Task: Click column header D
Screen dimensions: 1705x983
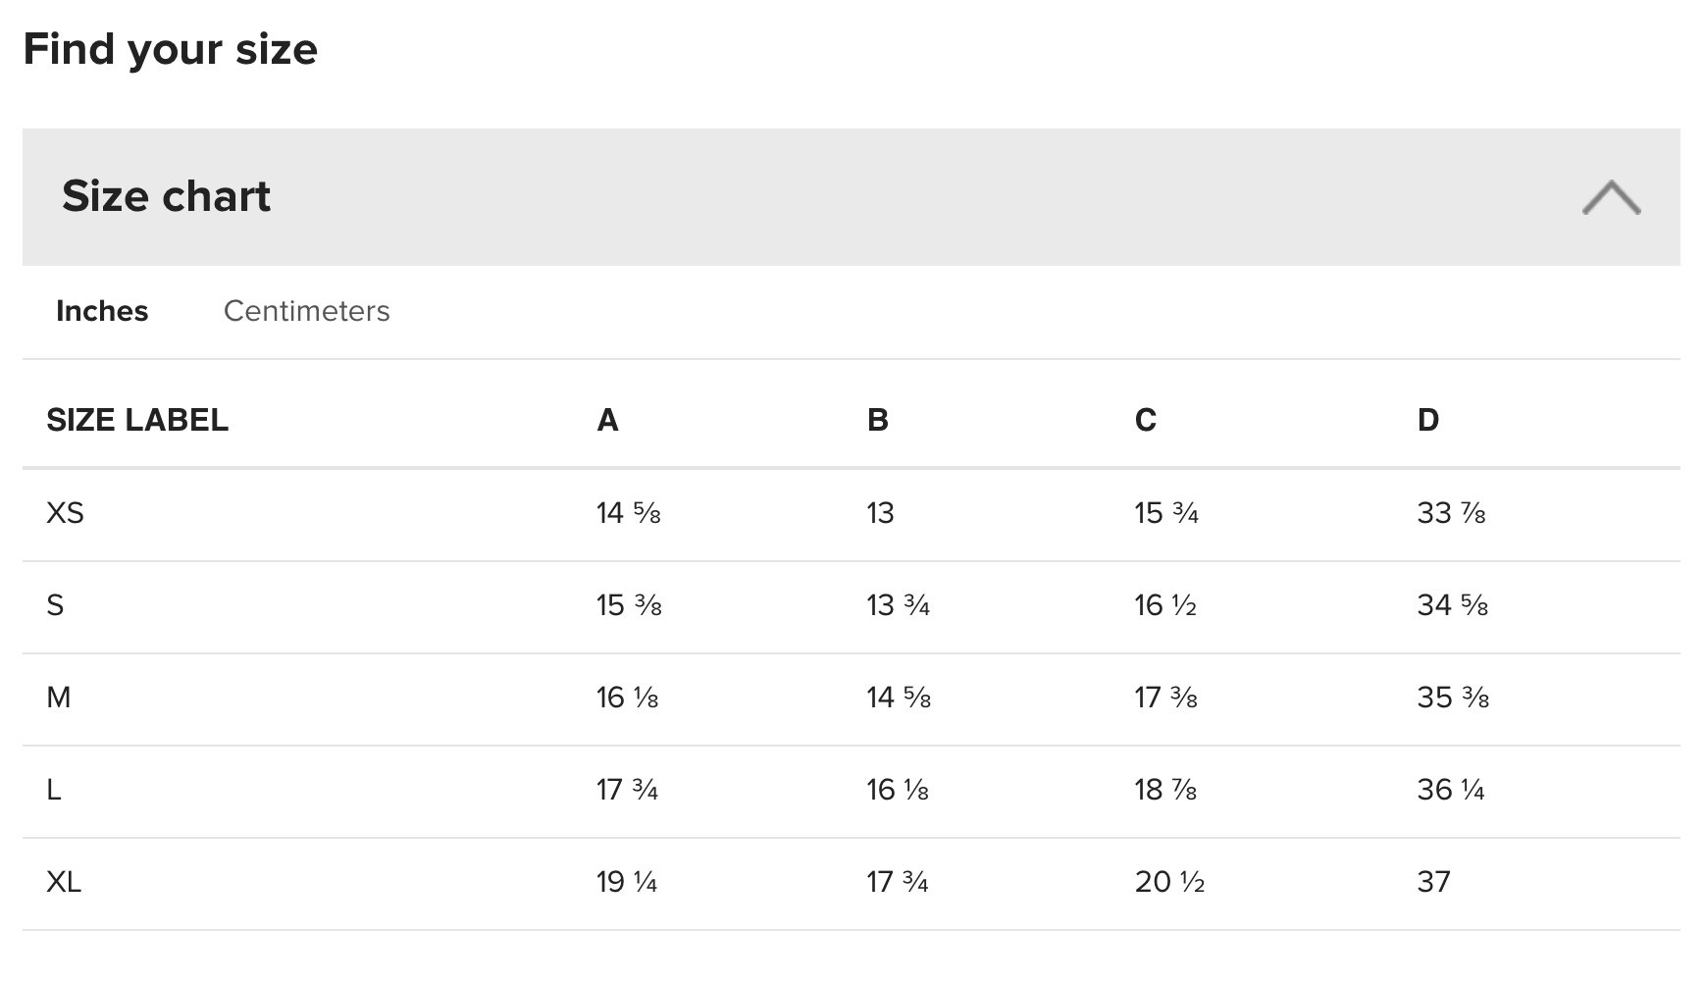Action: [x=1428, y=420]
